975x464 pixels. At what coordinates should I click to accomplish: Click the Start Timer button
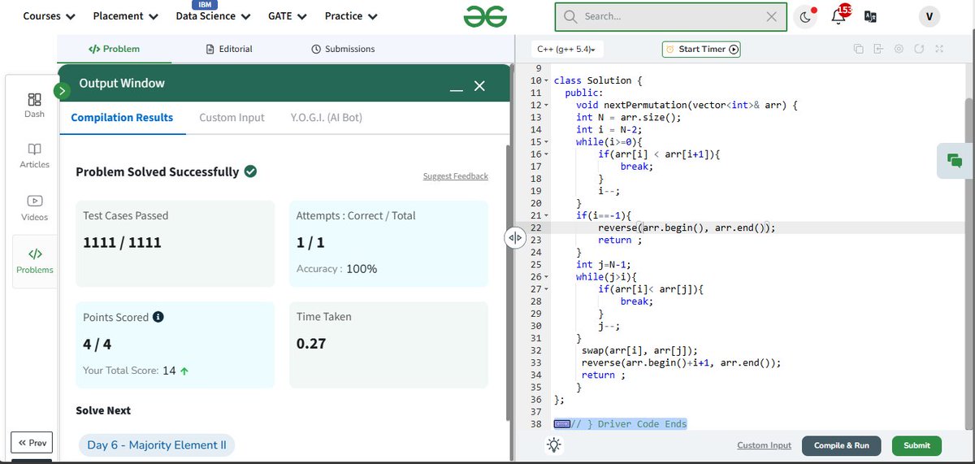(x=702, y=50)
